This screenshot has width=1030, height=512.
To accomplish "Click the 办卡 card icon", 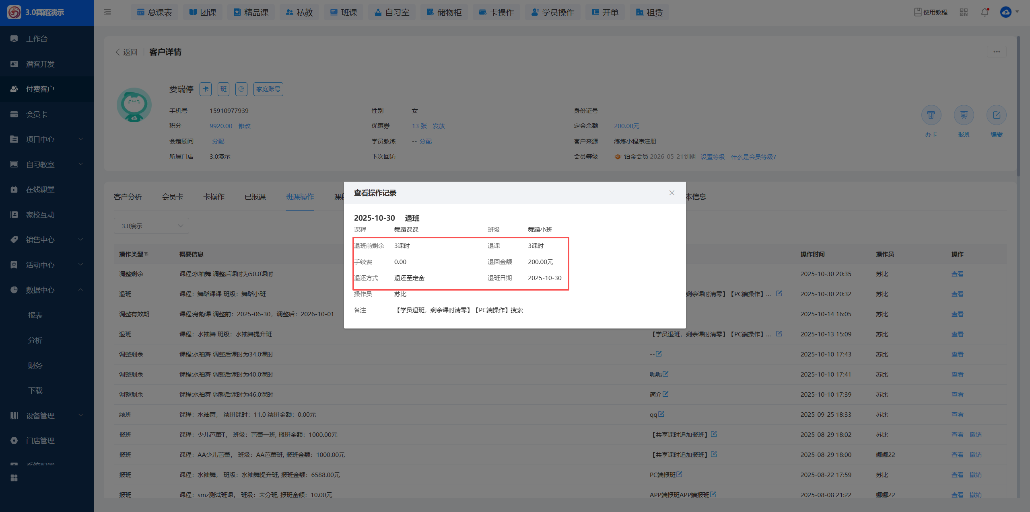I will [x=931, y=115].
